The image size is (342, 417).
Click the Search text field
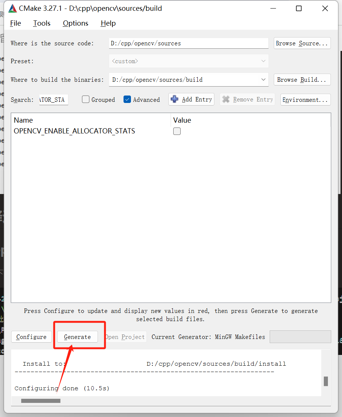(x=54, y=100)
